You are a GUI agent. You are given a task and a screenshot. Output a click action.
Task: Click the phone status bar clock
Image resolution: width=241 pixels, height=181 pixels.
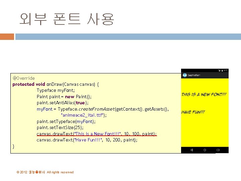(226, 70)
